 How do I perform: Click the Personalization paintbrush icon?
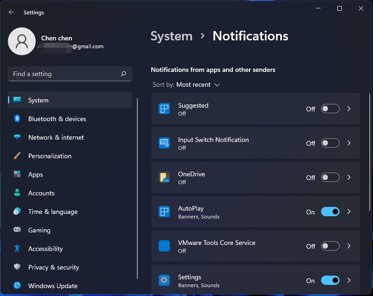(x=17, y=156)
